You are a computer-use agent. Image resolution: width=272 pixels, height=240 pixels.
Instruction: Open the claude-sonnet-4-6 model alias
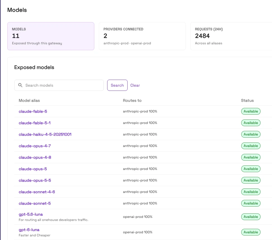click(x=37, y=192)
